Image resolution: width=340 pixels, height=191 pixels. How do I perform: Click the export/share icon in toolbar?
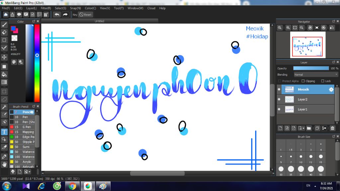coord(12,15)
